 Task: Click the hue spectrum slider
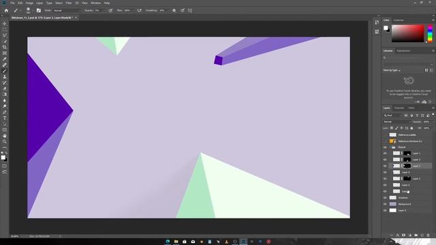430,33
